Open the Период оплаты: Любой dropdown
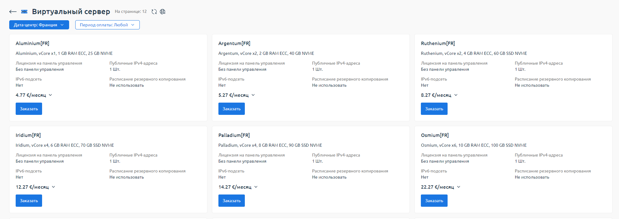The height and width of the screenshot is (219, 619). point(108,25)
